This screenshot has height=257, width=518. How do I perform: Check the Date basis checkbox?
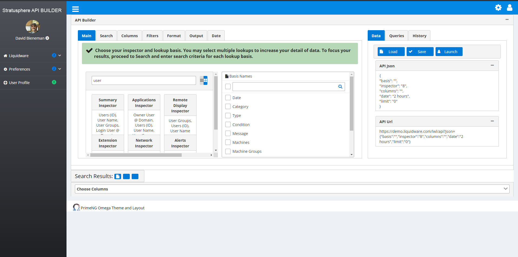tap(228, 98)
